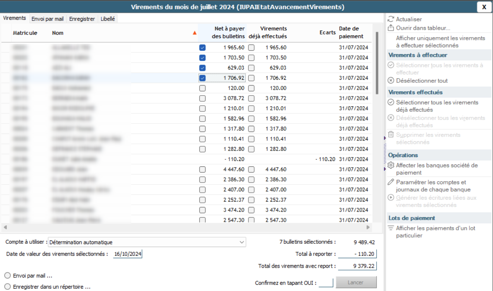Click the Désélectionner tout circle-x icon

(391, 80)
